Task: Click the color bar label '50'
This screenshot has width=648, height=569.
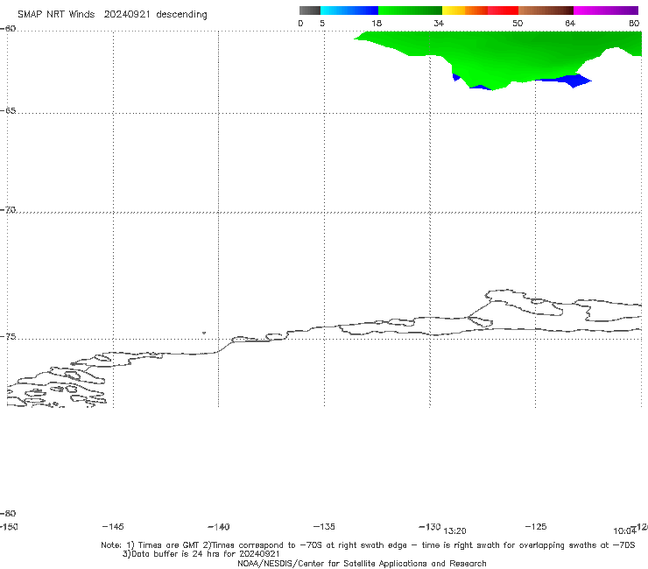Action: tap(518, 23)
